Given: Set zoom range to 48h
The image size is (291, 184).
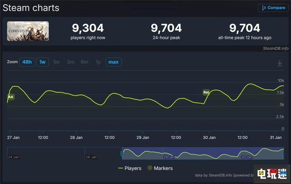Looking at the screenshot, I should coord(27,62).
